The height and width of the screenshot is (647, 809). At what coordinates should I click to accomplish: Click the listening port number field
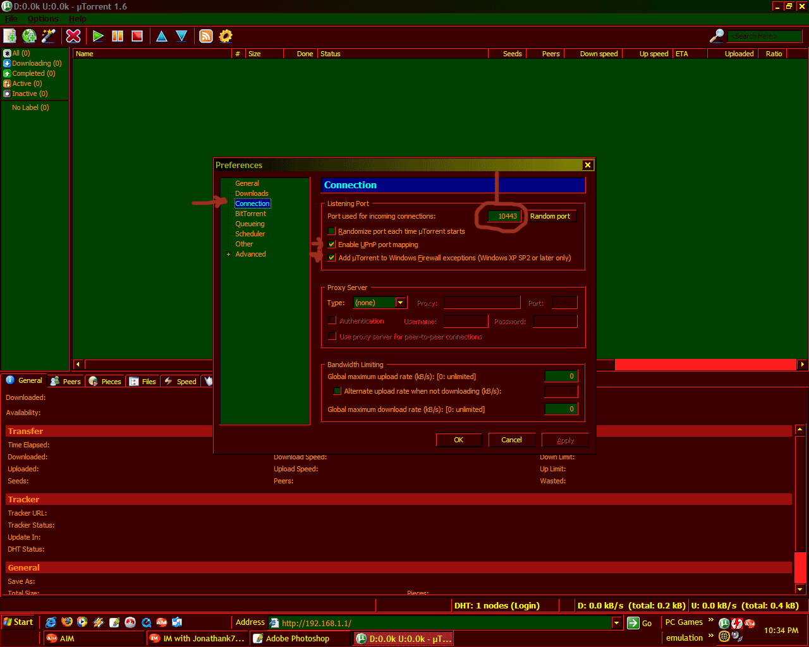(504, 216)
